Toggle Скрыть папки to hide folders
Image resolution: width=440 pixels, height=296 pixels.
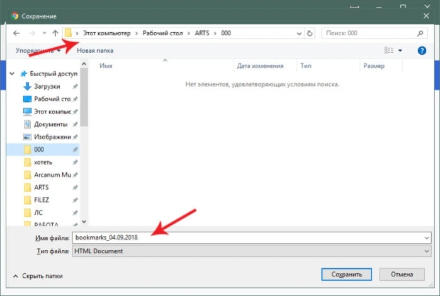click(x=38, y=276)
